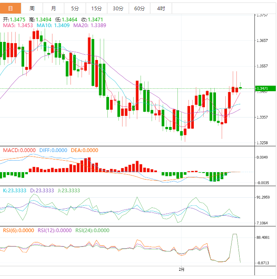Click the RSI(24):0.0000 label

[92, 231]
